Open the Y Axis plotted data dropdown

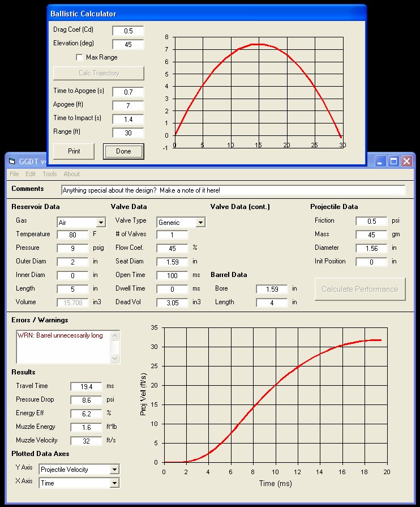pos(114,470)
